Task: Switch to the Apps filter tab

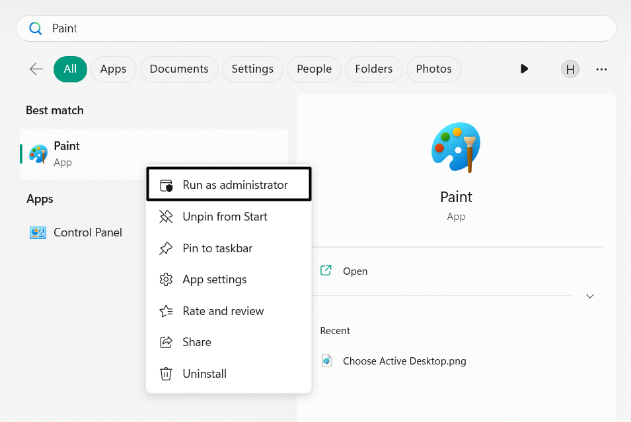Action: click(x=113, y=69)
